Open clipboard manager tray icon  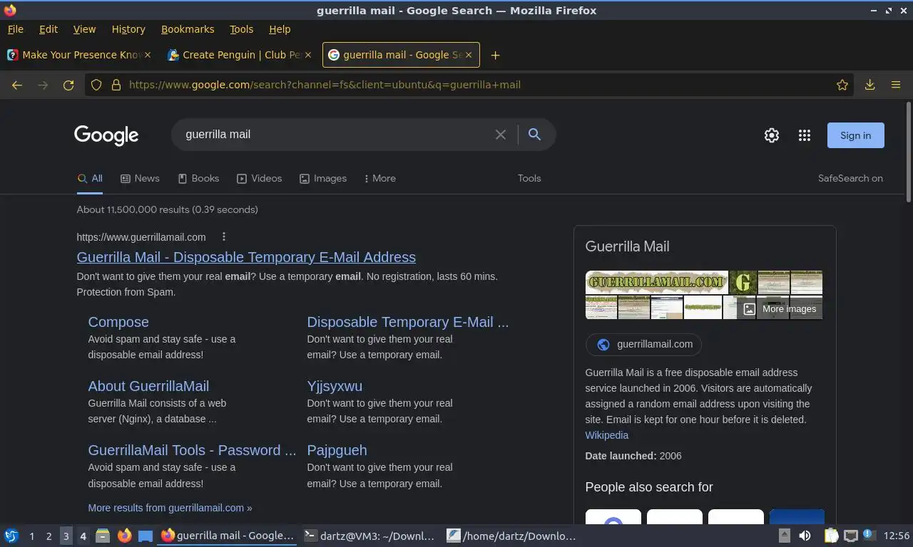[x=831, y=536]
